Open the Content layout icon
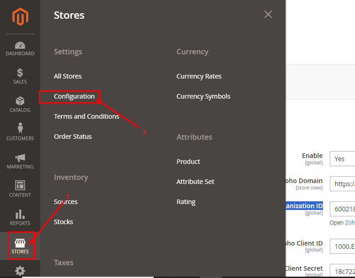 point(20,185)
